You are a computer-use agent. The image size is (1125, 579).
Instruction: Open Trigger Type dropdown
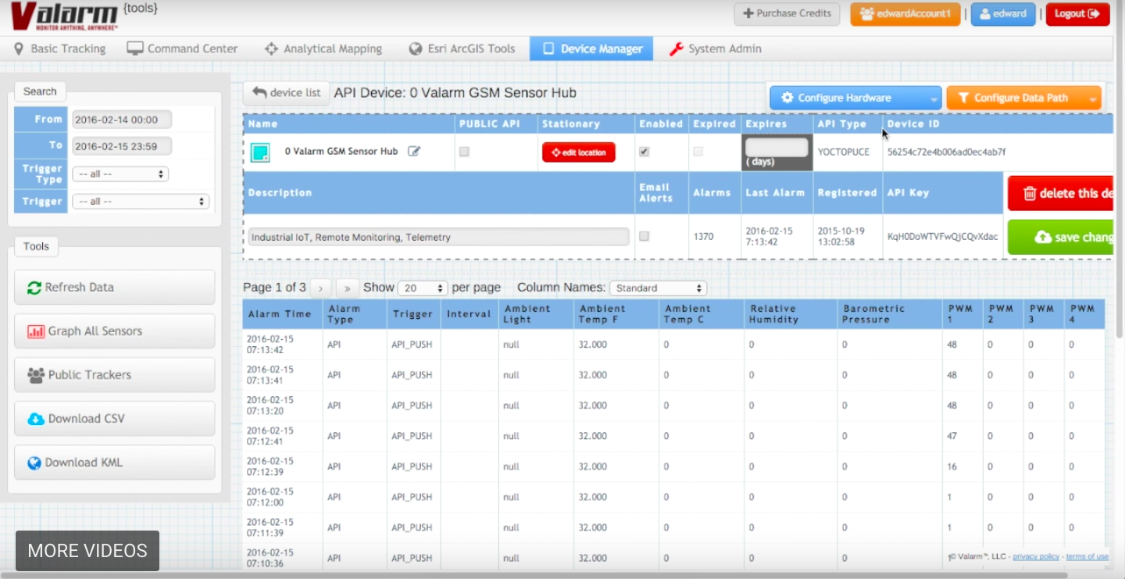[x=120, y=174]
